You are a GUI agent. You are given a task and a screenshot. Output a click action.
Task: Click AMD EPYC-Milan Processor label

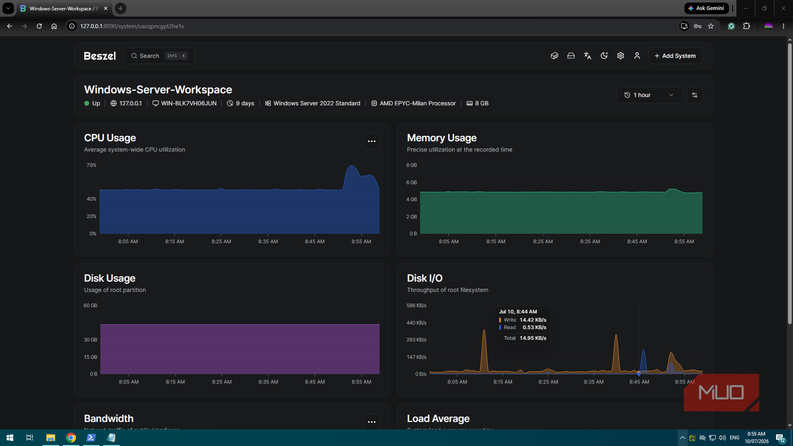tap(418, 103)
